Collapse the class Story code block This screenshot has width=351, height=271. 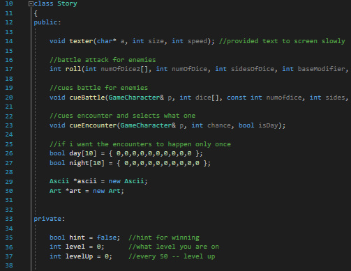[31, 4]
